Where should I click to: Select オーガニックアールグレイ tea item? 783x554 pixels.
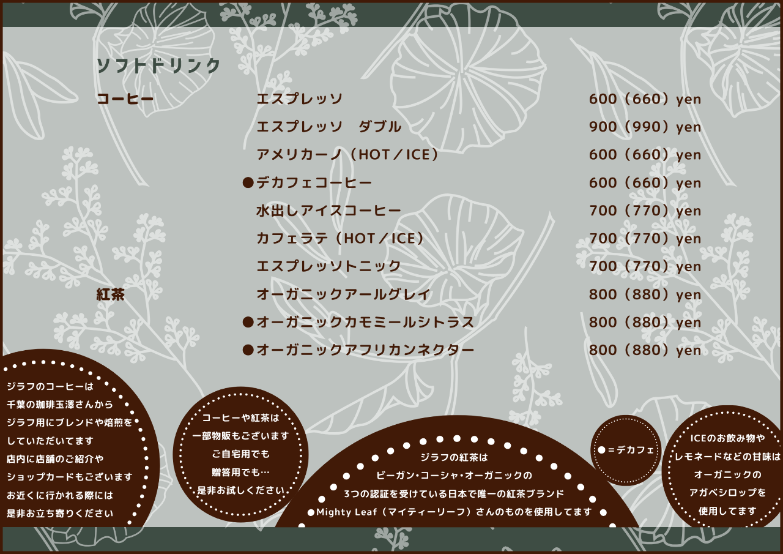click(x=343, y=294)
